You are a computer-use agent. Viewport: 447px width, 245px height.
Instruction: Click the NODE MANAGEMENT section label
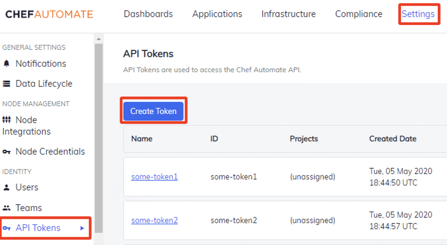(36, 104)
